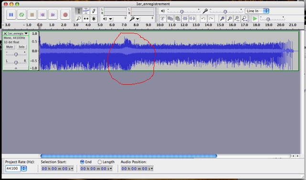The height and width of the screenshot is (180, 306).
Task: Solo the 1er_enregis track
Action: coord(22,47)
